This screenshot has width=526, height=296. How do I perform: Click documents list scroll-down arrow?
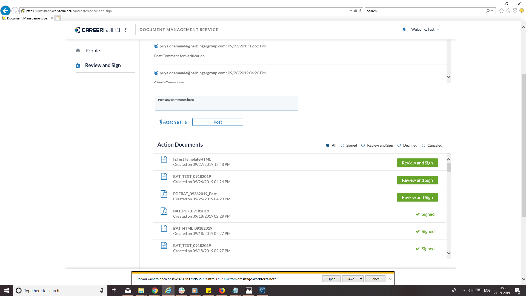[x=449, y=253]
